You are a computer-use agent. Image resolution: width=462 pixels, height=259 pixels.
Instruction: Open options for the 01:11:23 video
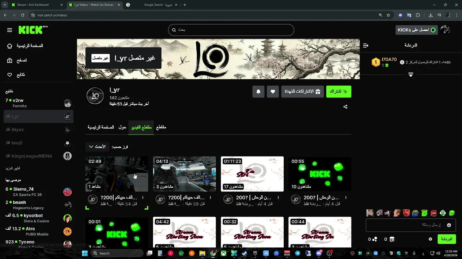tap(278, 198)
